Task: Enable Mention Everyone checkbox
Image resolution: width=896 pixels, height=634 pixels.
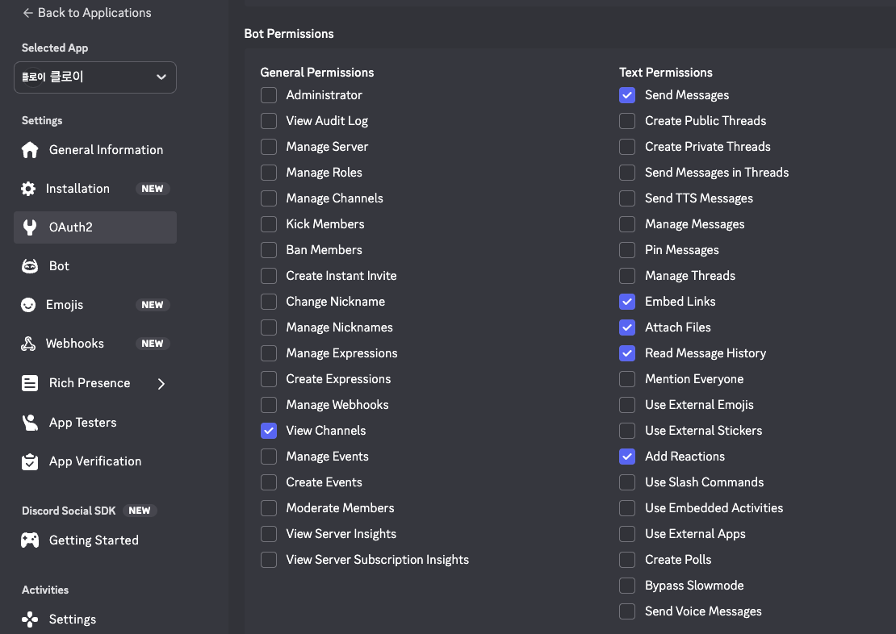Action: [x=627, y=379]
